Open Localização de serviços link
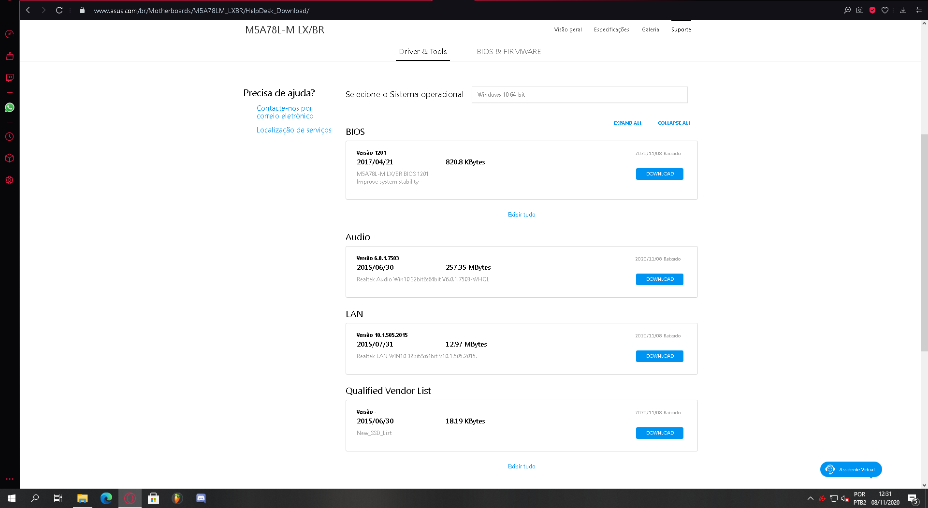Image resolution: width=928 pixels, height=508 pixels. tap(294, 130)
